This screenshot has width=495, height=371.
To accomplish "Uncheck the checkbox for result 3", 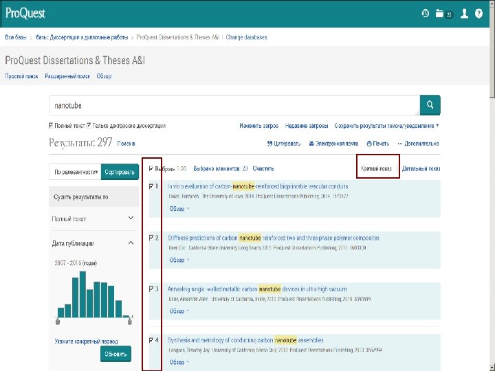I will point(151,289).
